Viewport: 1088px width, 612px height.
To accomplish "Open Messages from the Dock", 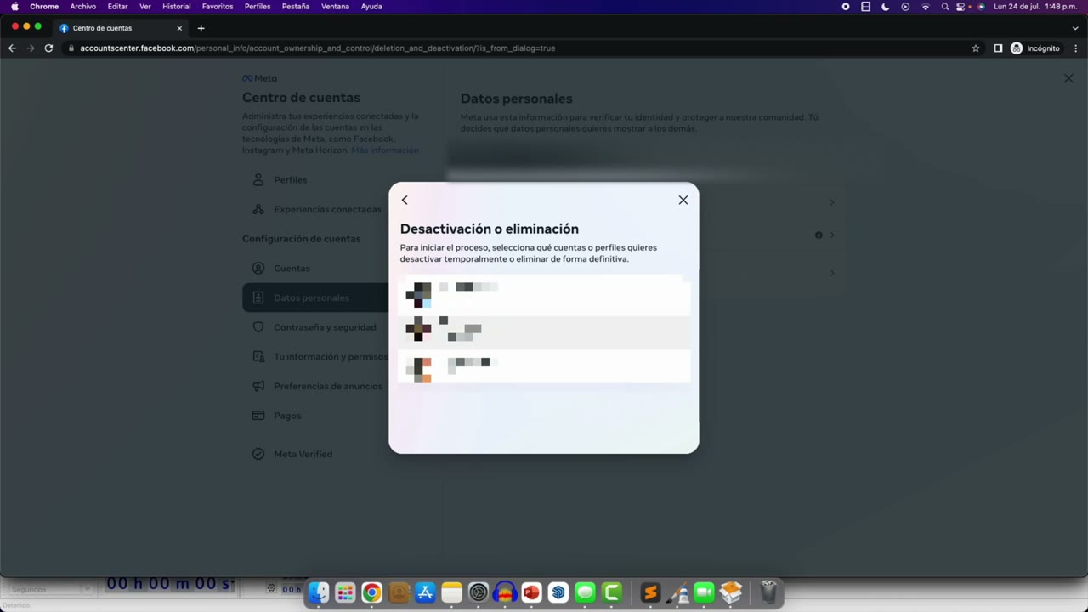I will click(x=585, y=592).
